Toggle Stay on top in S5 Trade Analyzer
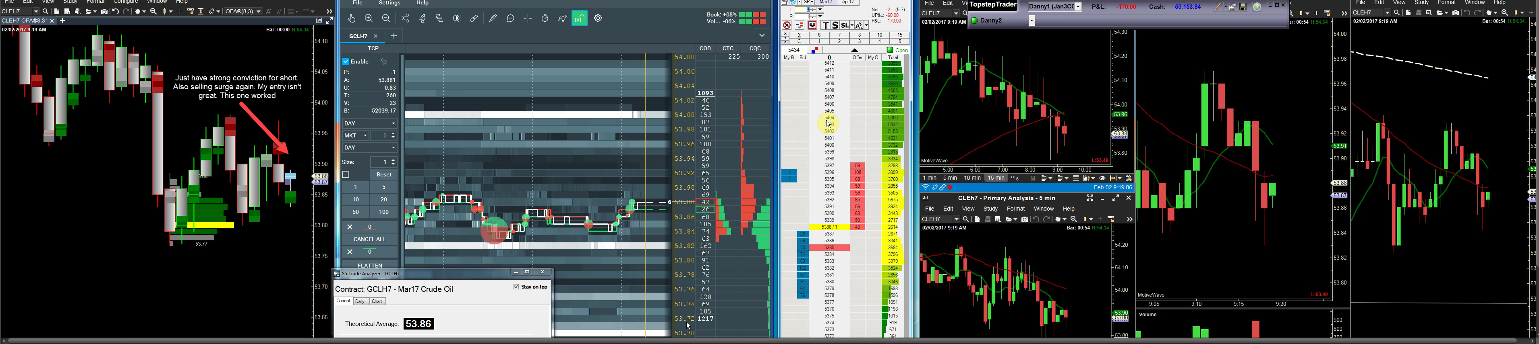Viewport: 1539px width, 344px height. coord(516,287)
